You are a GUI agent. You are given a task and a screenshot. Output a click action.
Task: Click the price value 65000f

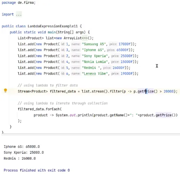(x=123, y=50)
